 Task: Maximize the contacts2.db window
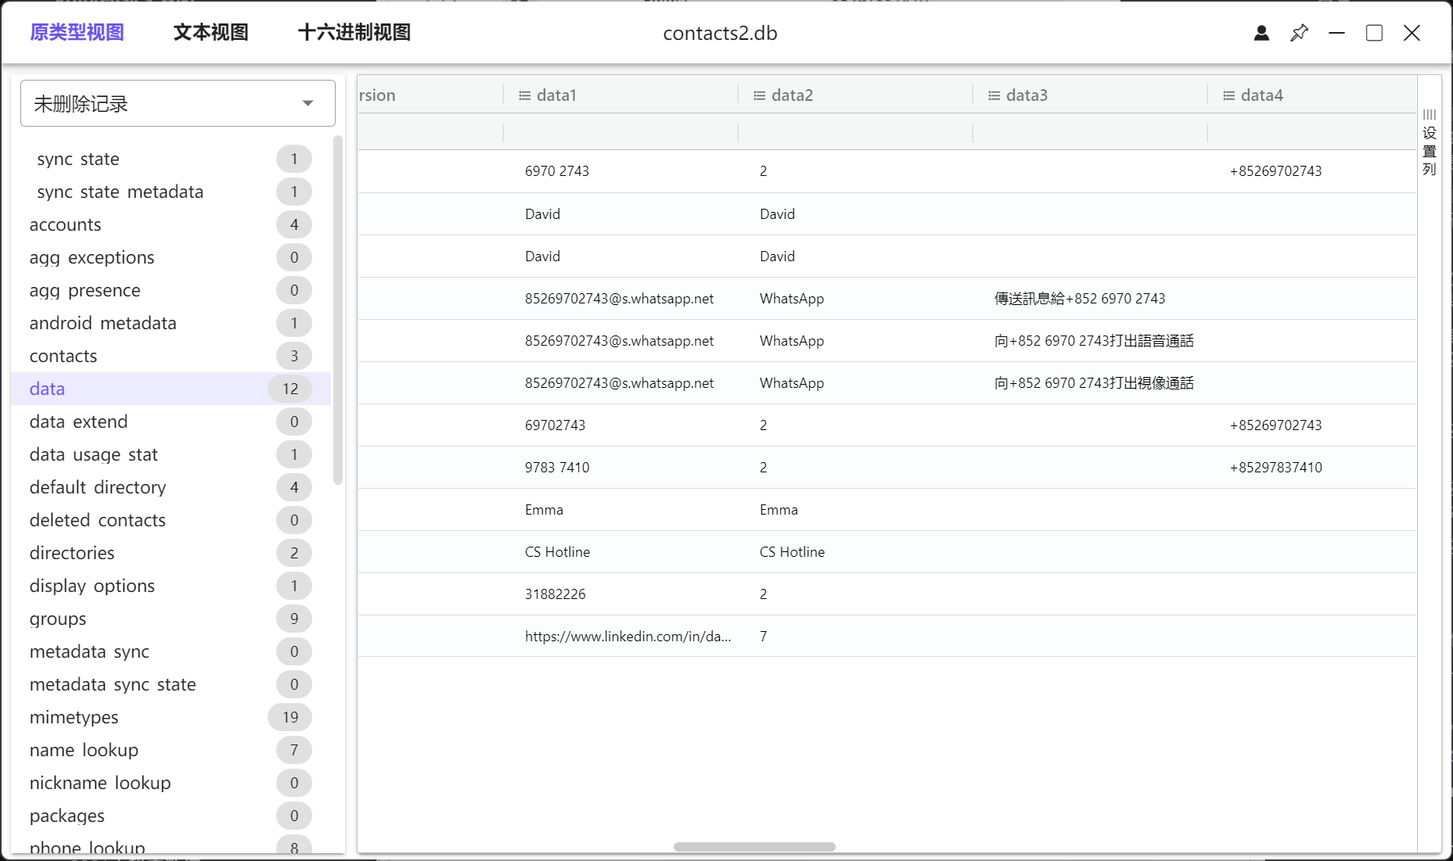click(1374, 33)
